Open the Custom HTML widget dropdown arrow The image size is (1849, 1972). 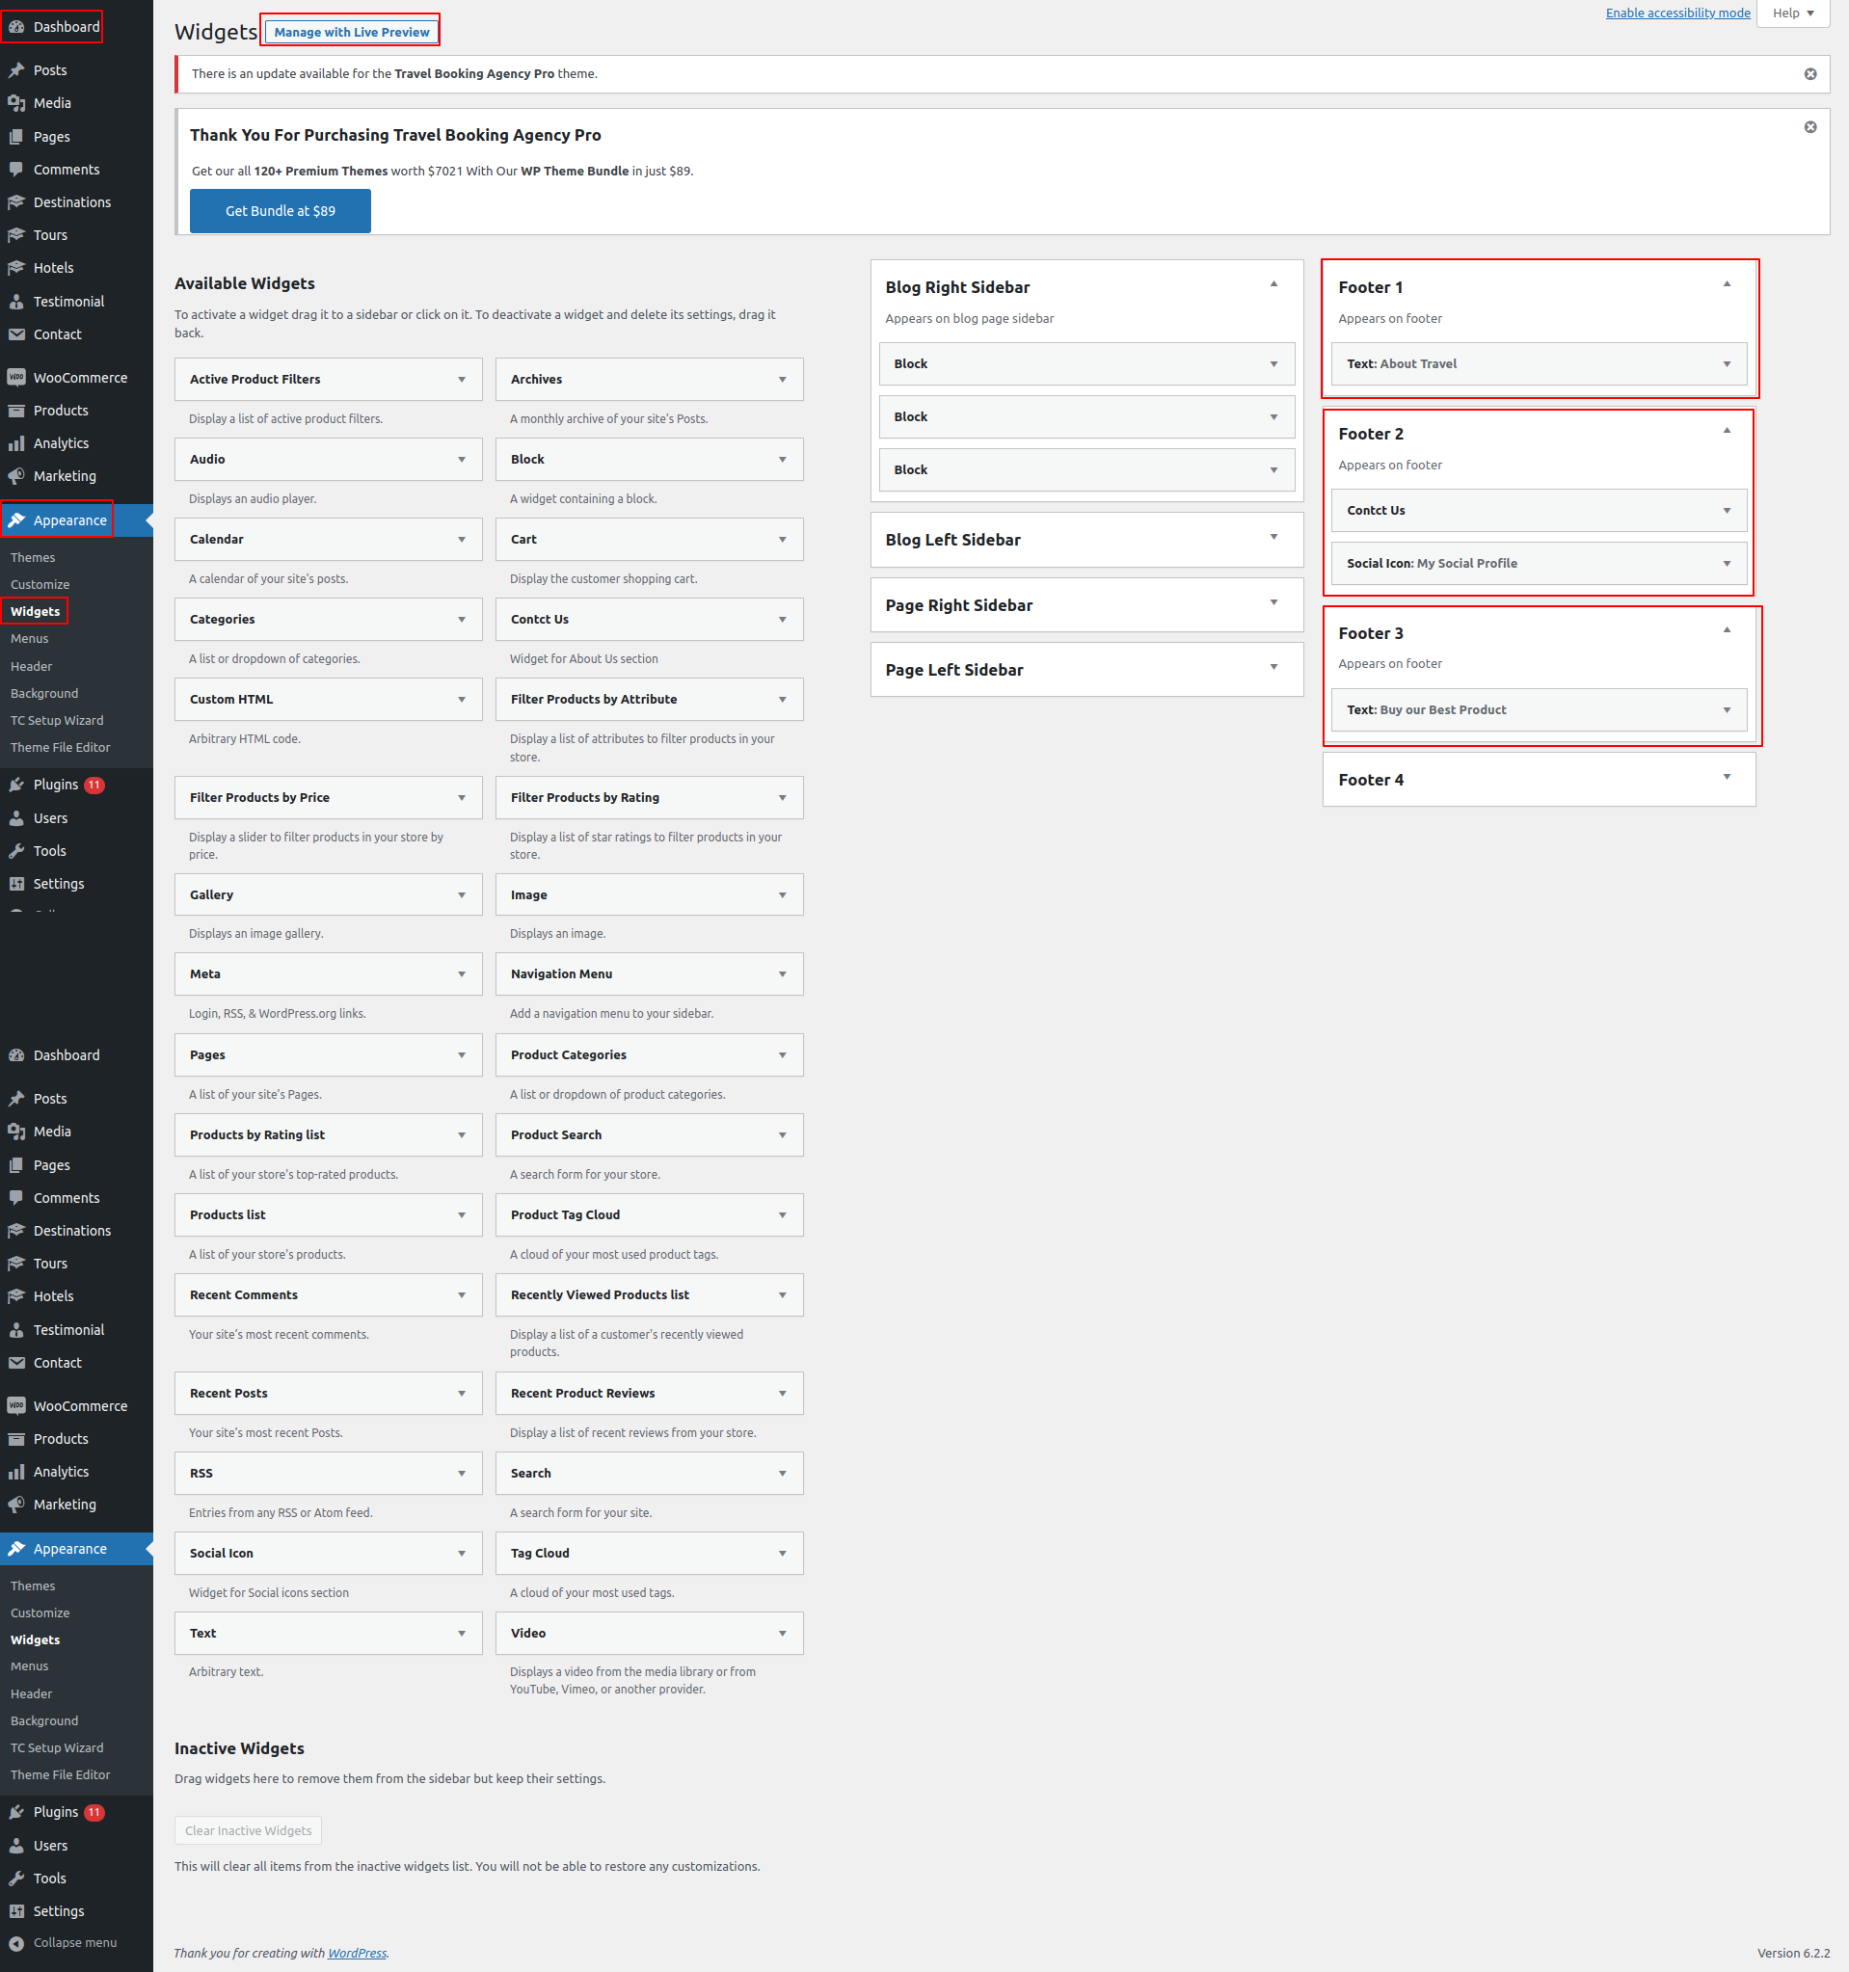point(461,700)
